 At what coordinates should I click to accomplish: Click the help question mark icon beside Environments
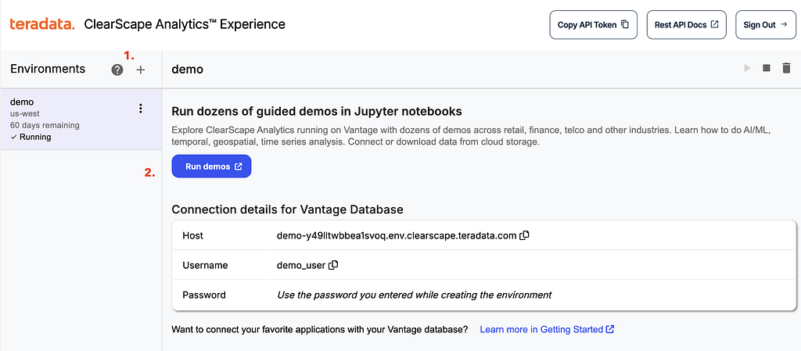point(117,70)
